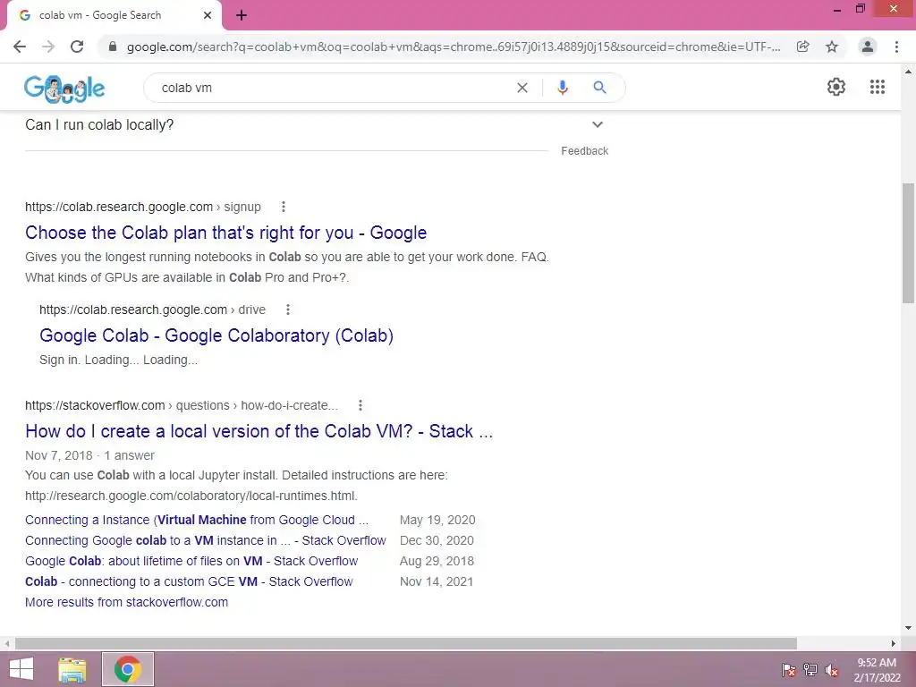Open 'How do I create a local version of the Colab VM?'

tap(259, 431)
